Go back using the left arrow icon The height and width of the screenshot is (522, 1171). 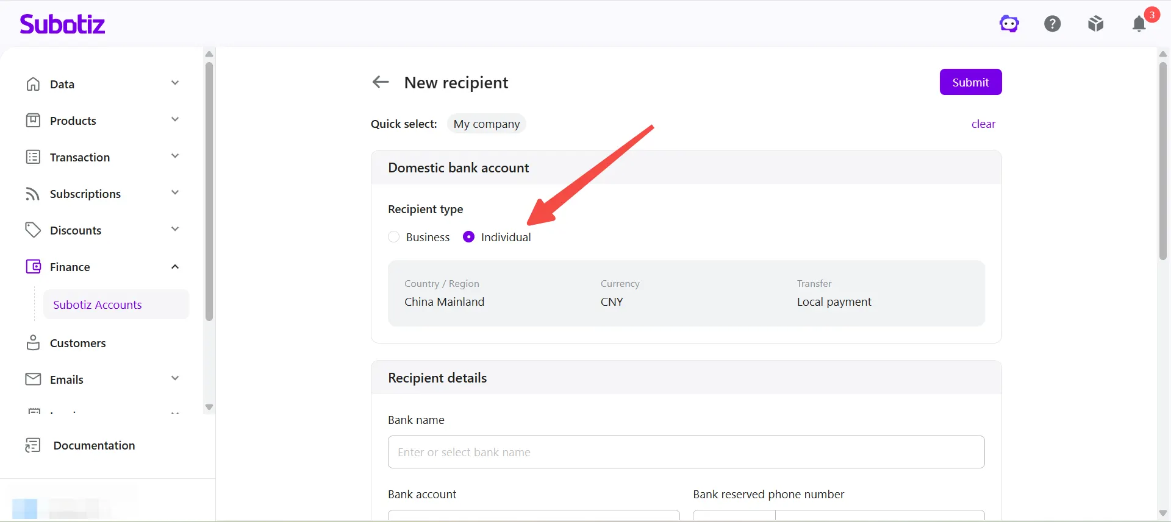(x=381, y=82)
